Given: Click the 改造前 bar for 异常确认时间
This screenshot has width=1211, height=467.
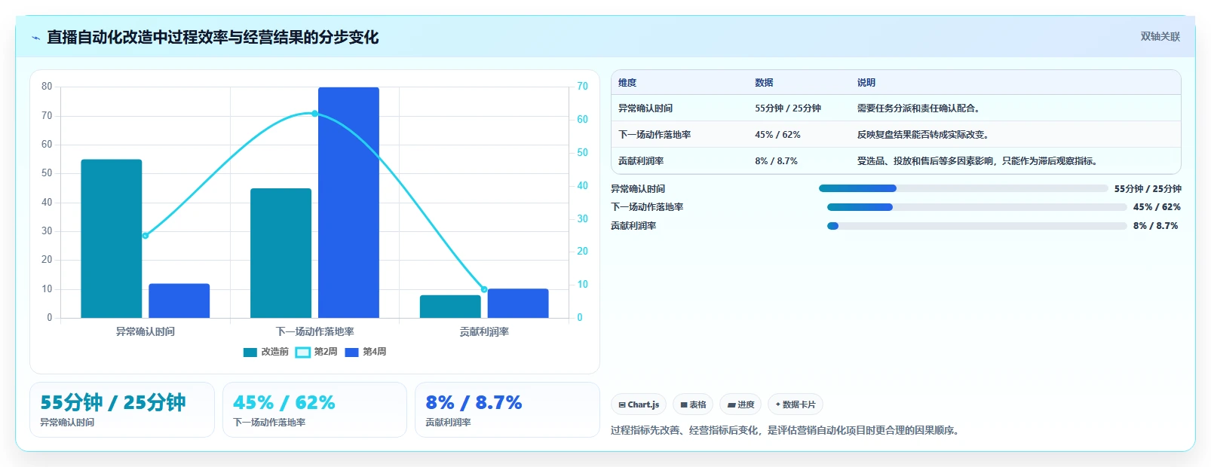Looking at the screenshot, I should tap(112, 239).
